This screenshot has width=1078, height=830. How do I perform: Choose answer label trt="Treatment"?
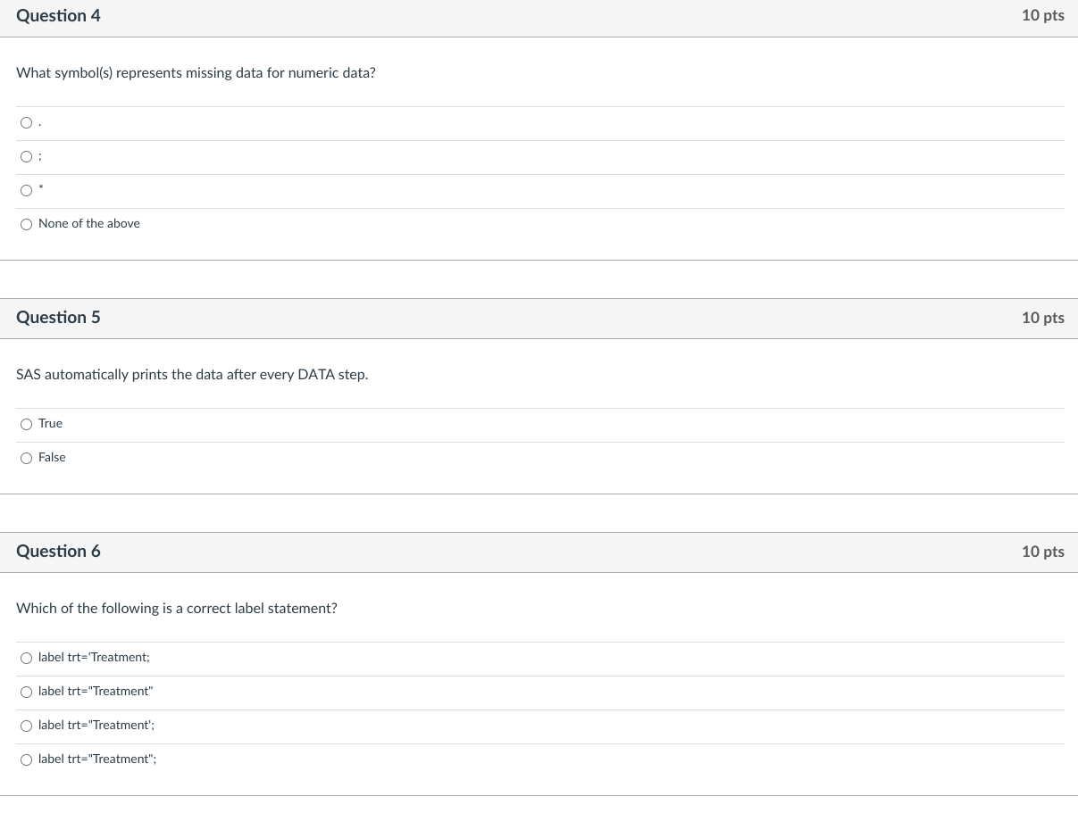[26, 692]
